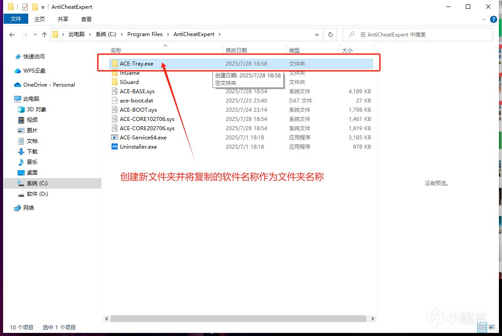502x336 pixels.
Task: Click the properties checkmark icon in title bar
Action: coord(25,7)
